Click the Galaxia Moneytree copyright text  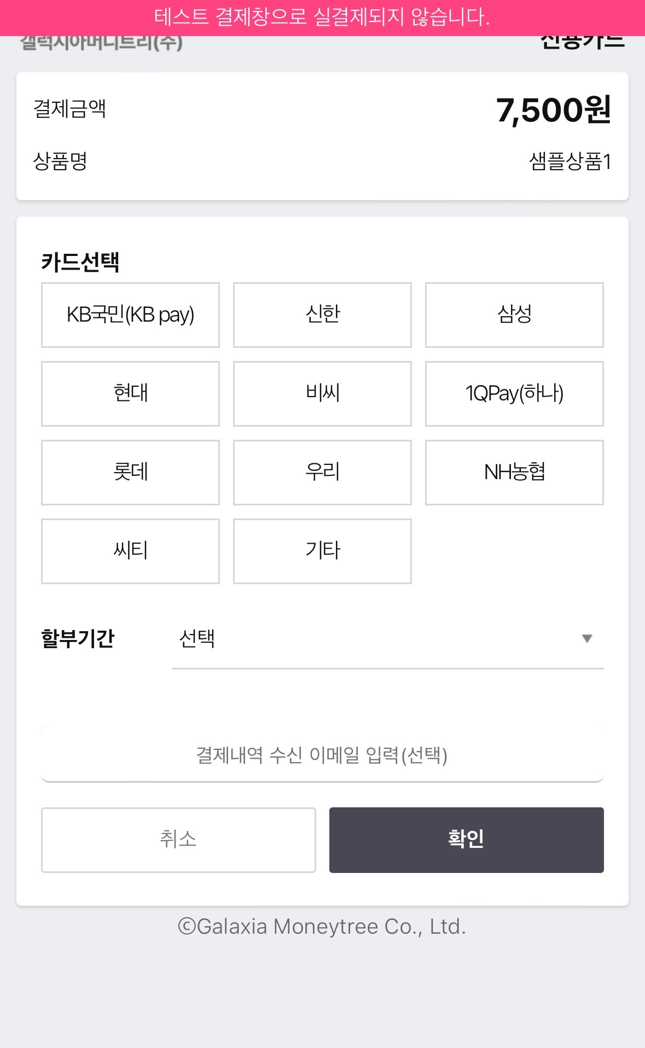tap(322, 927)
